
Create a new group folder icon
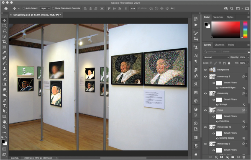[x=233, y=157]
